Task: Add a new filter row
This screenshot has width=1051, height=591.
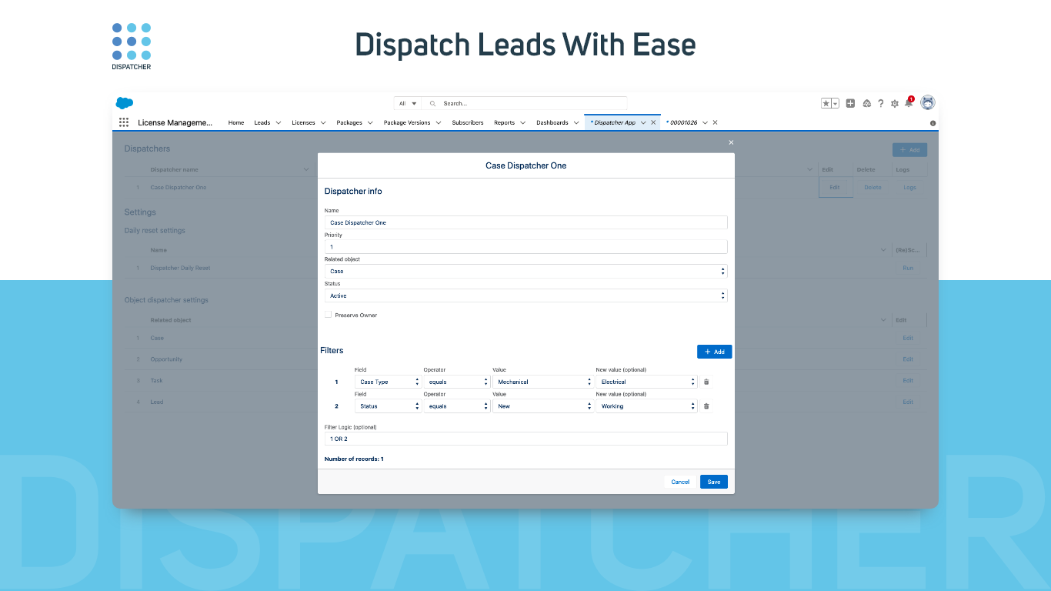Action: [714, 352]
